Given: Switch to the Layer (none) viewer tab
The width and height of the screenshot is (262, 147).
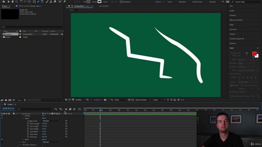Looking at the screenshot, I should (103, 6).
